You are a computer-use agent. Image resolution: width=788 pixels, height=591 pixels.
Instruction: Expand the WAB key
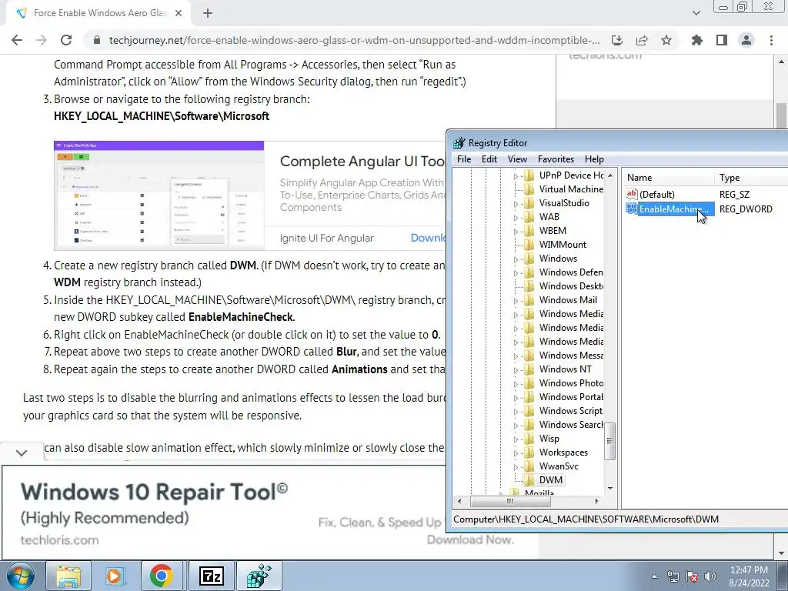click(x=516, y=218)
